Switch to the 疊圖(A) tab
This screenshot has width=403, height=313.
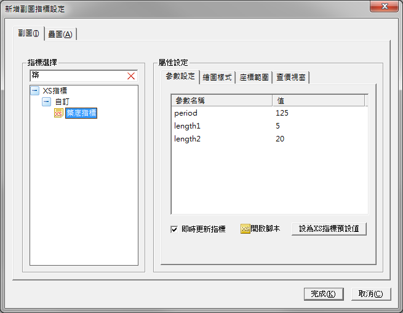click(60, 34)
